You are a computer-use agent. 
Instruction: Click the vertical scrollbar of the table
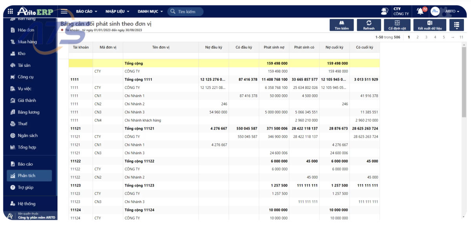click(464, 98)
